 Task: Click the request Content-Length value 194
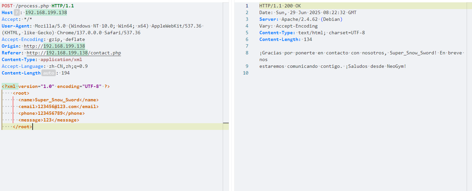point(65,73)
